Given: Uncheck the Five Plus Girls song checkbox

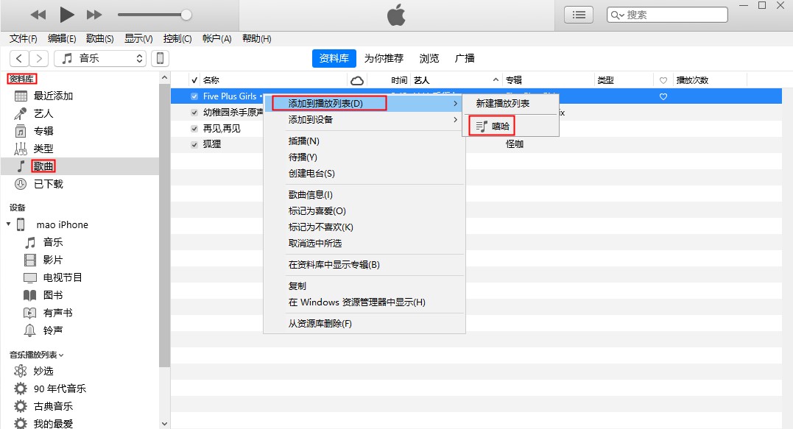Looking at the screenshot, I should (x=194, y=96).
